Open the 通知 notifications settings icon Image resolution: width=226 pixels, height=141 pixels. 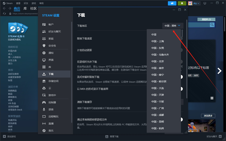pyautogui.click(x=44, y=53)
